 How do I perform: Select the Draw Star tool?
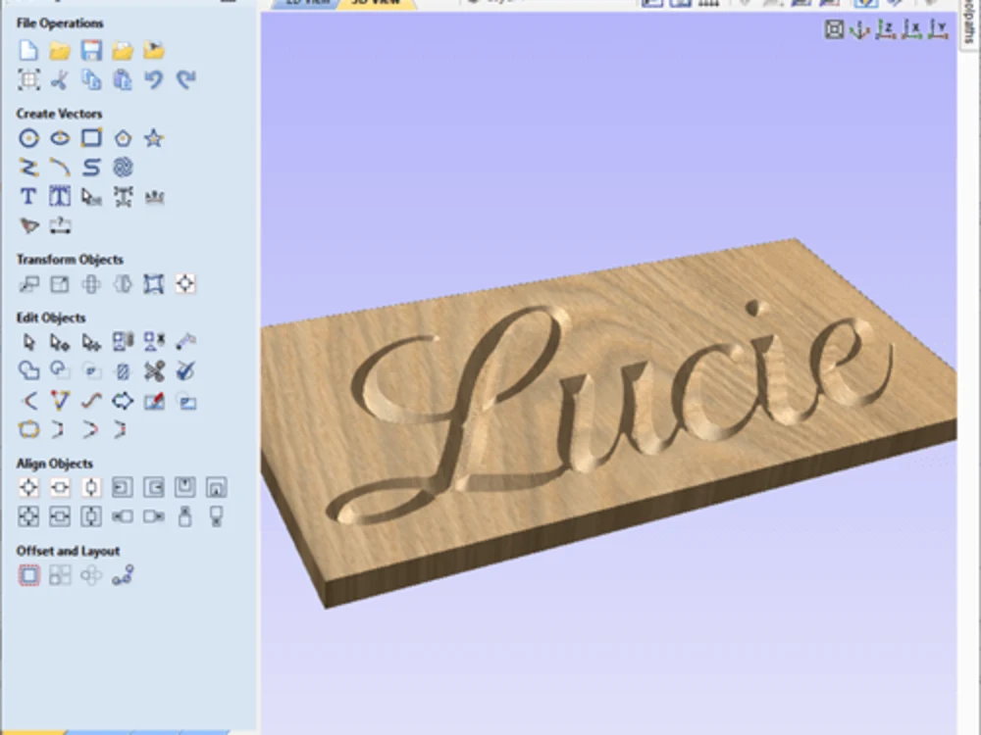(x=154, y=138)
